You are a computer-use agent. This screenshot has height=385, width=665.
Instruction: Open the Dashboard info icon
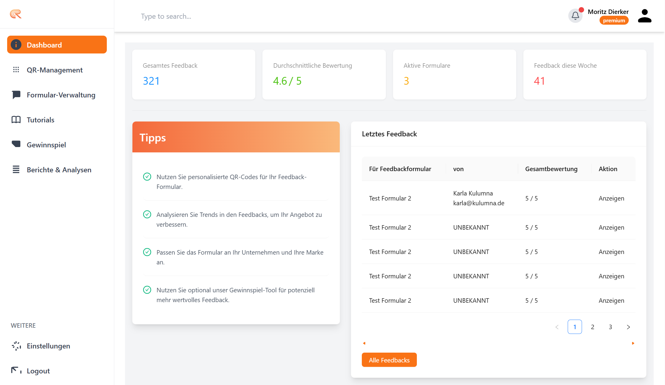(15, 45)
